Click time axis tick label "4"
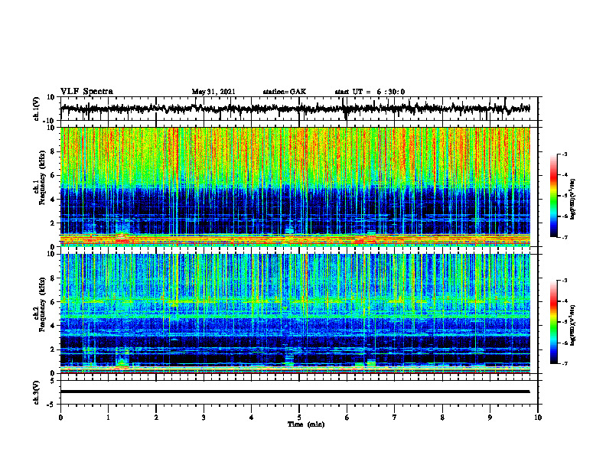 click(x=252, y=418)
